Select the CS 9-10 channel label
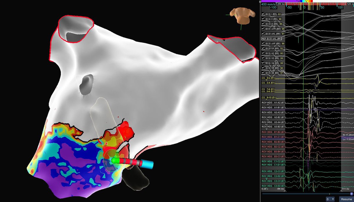The height and width of the screenshot is (202, 354). (x=269, y=98)
